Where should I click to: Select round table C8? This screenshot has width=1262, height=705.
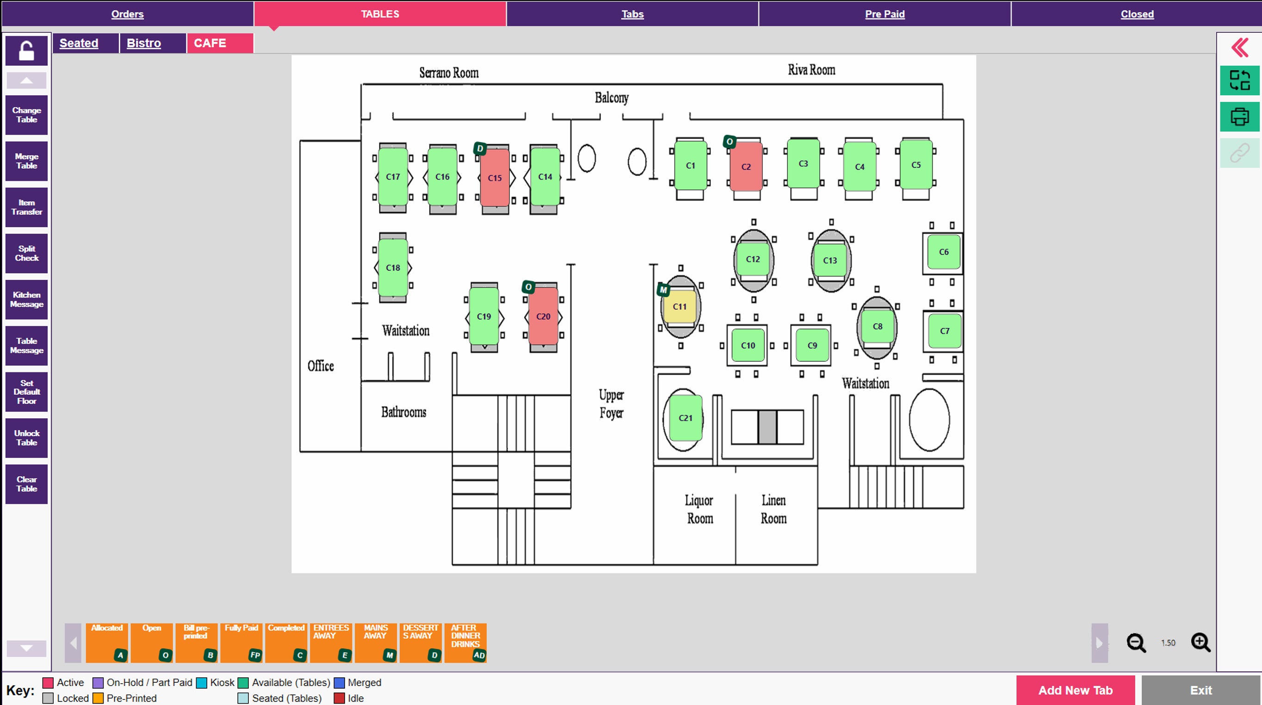point(878,326)
